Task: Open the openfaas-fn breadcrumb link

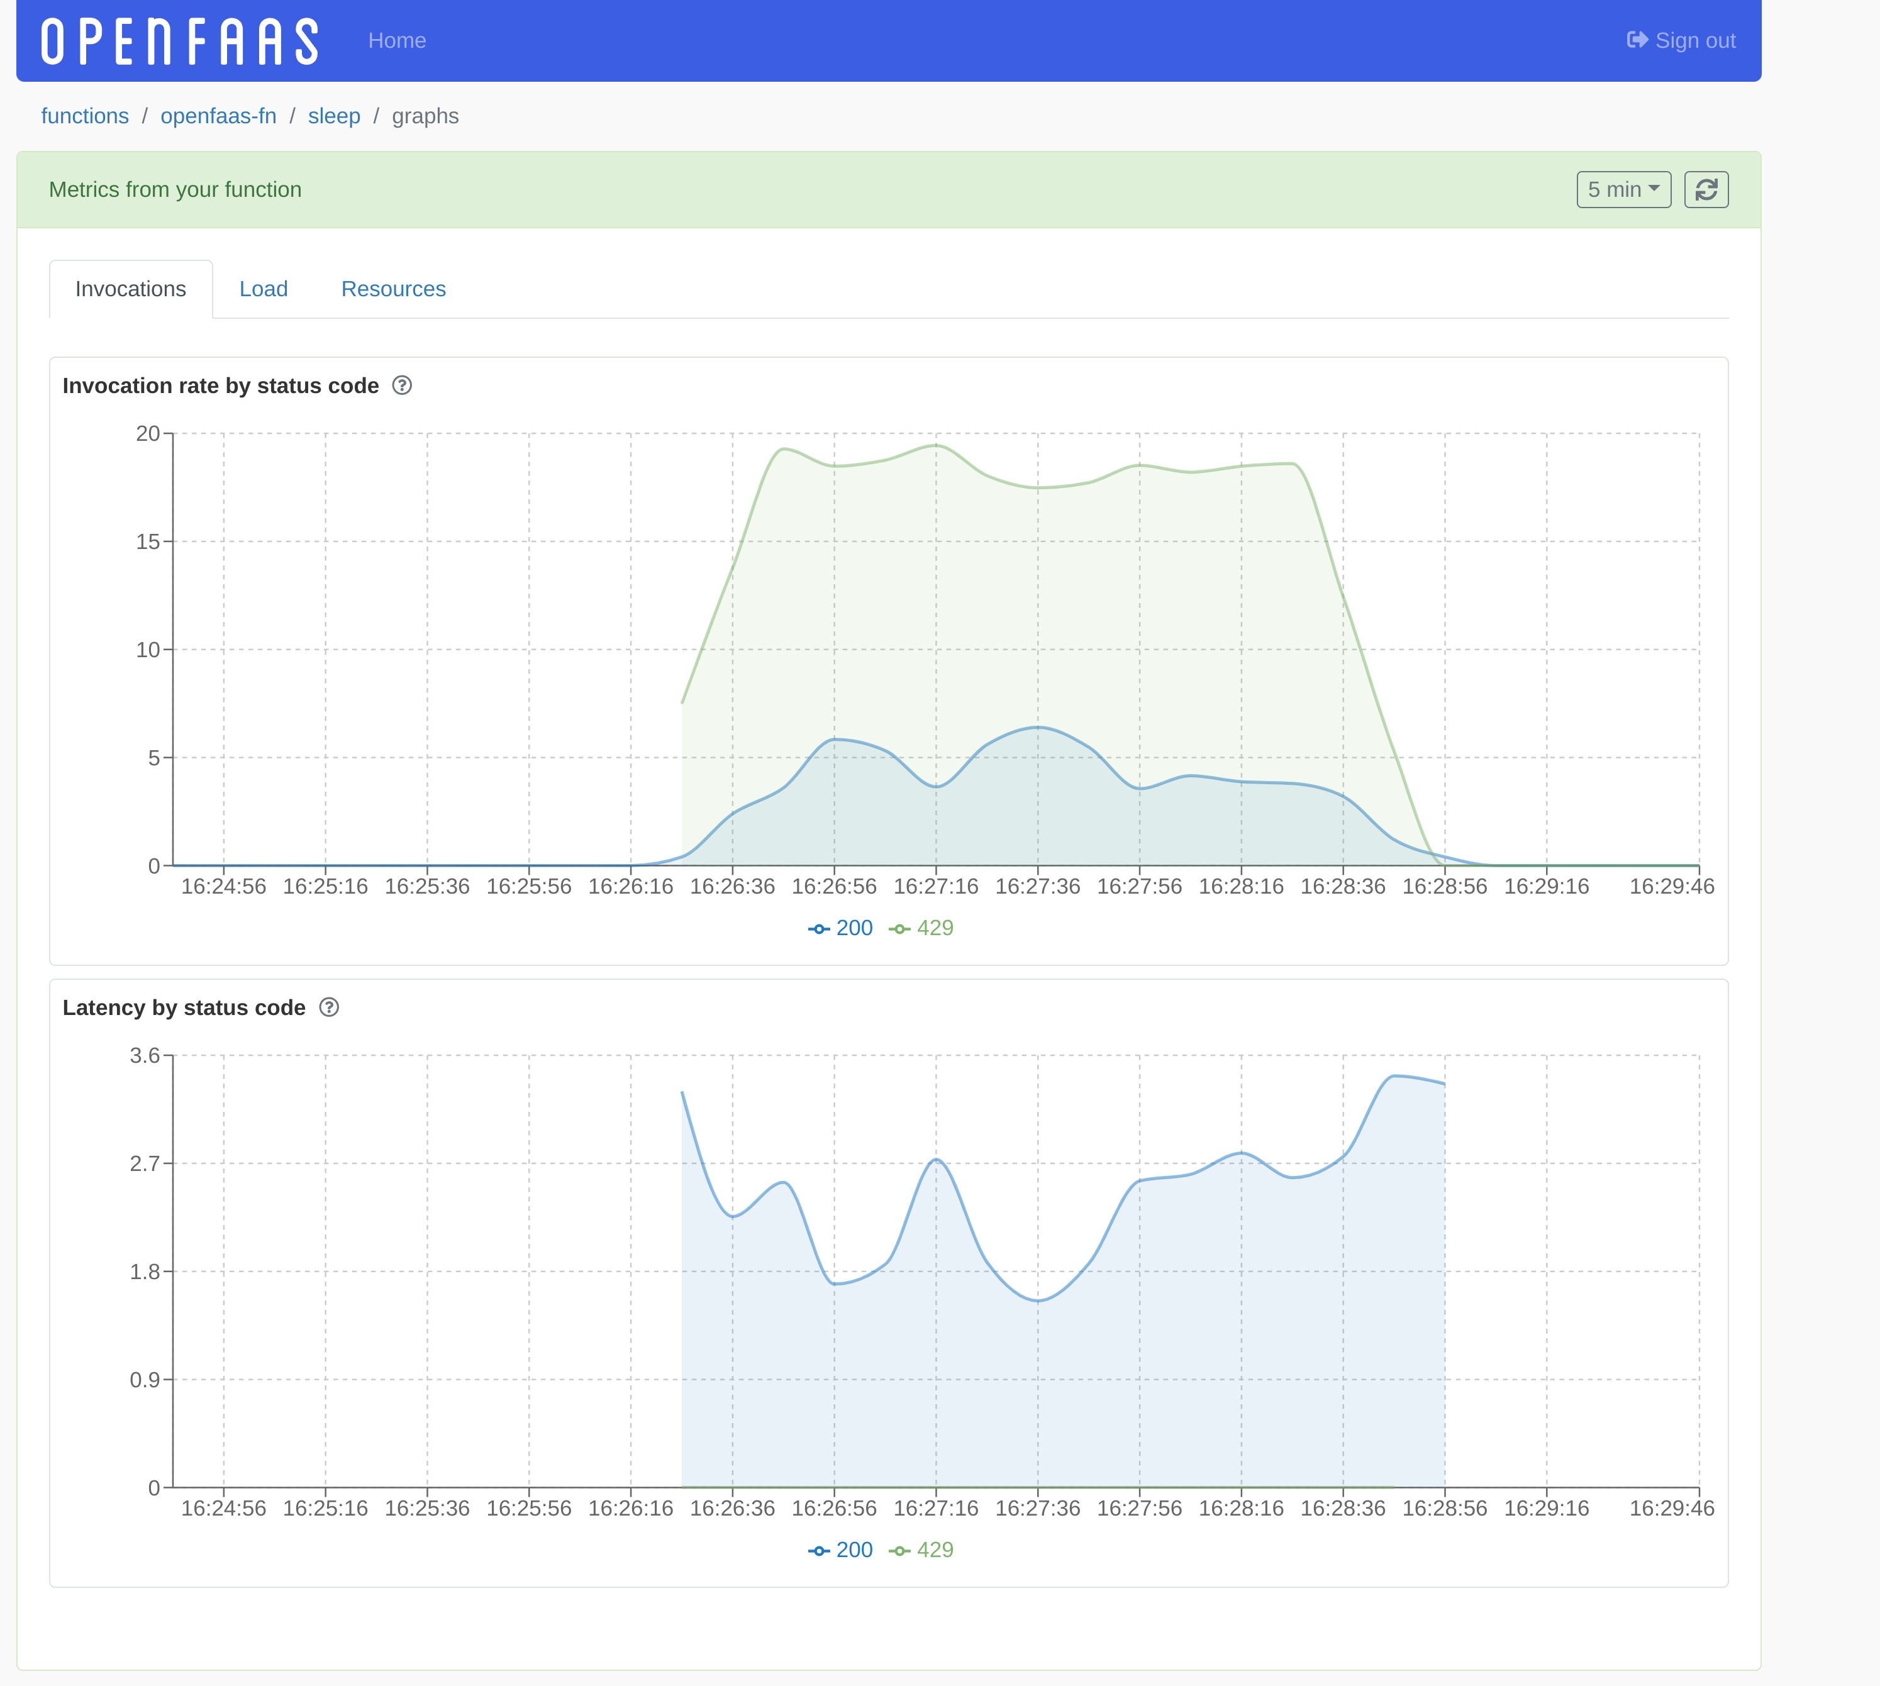Action: (218, 116)
